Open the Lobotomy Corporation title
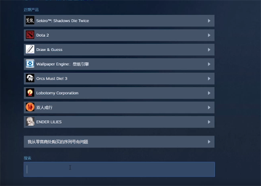 click(x=57, y=93)
